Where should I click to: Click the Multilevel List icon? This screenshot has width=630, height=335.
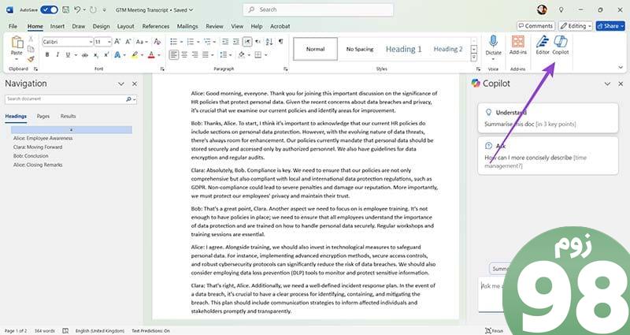click(x=207, y=42)
